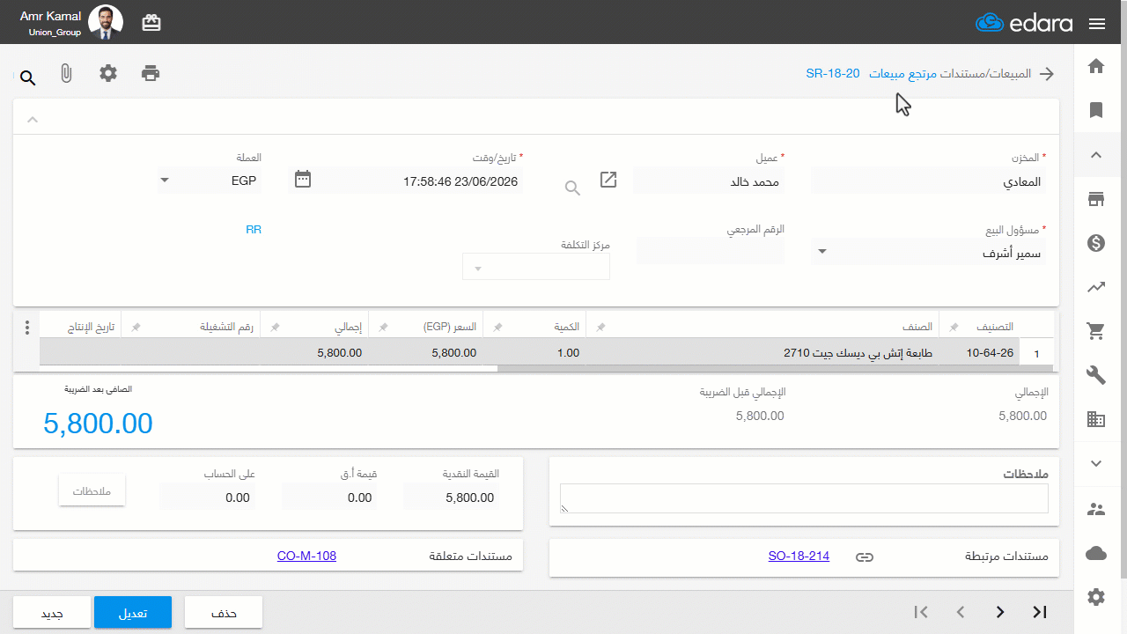The image size is (1127, 634).
Task: Expand sidebar section with down chevron
Action: click(x=1096, y=464)
